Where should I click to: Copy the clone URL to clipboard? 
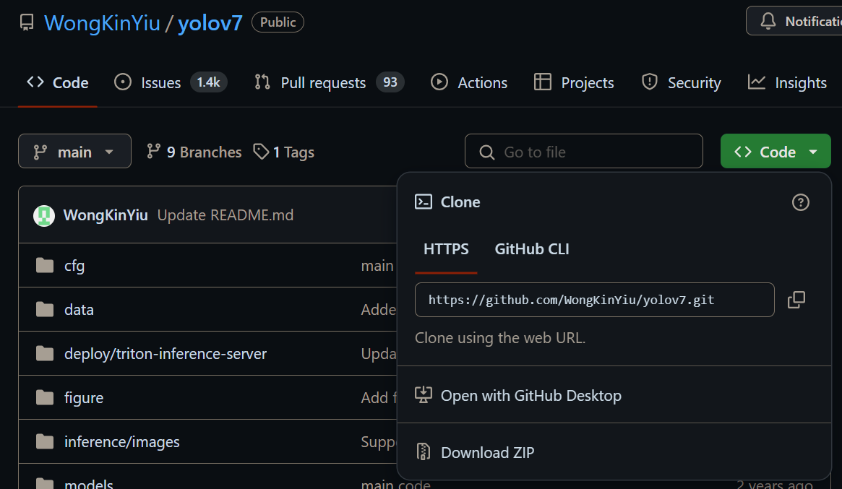[796, 300]
